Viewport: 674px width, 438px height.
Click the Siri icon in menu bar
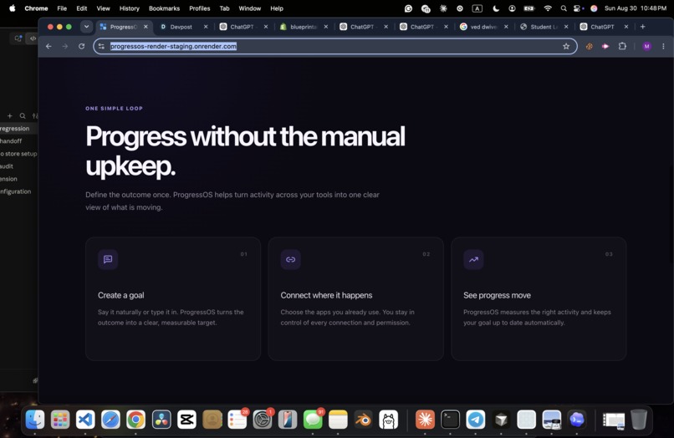point(594,8)
